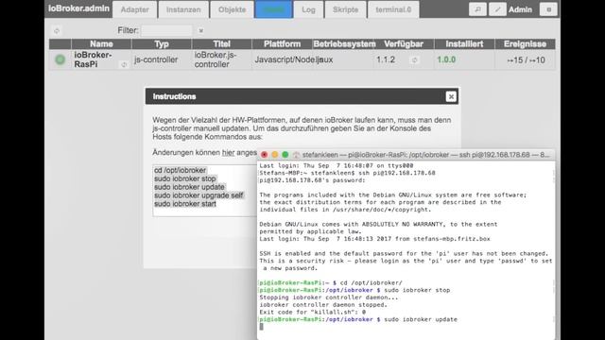The image size is (605, 340).
Task: Open the Log tab
Action: coord(308,9)
